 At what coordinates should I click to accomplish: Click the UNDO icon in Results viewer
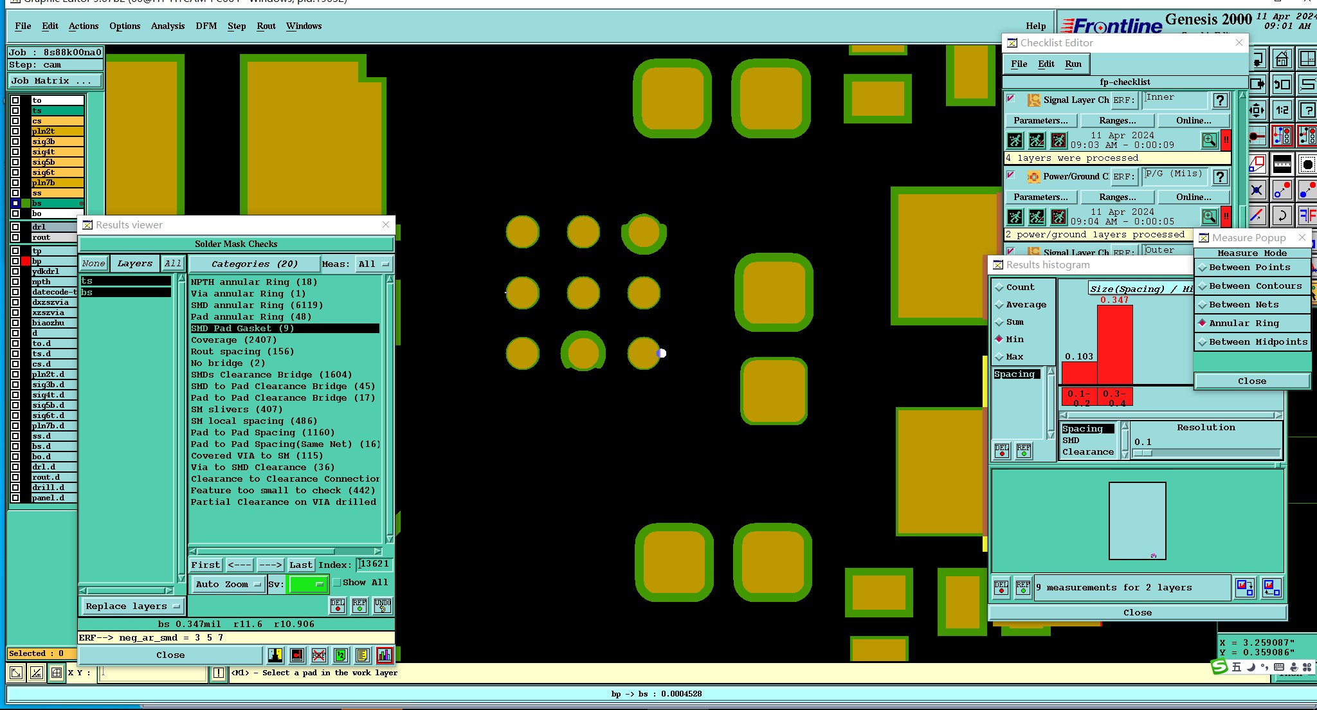(383, 605)
